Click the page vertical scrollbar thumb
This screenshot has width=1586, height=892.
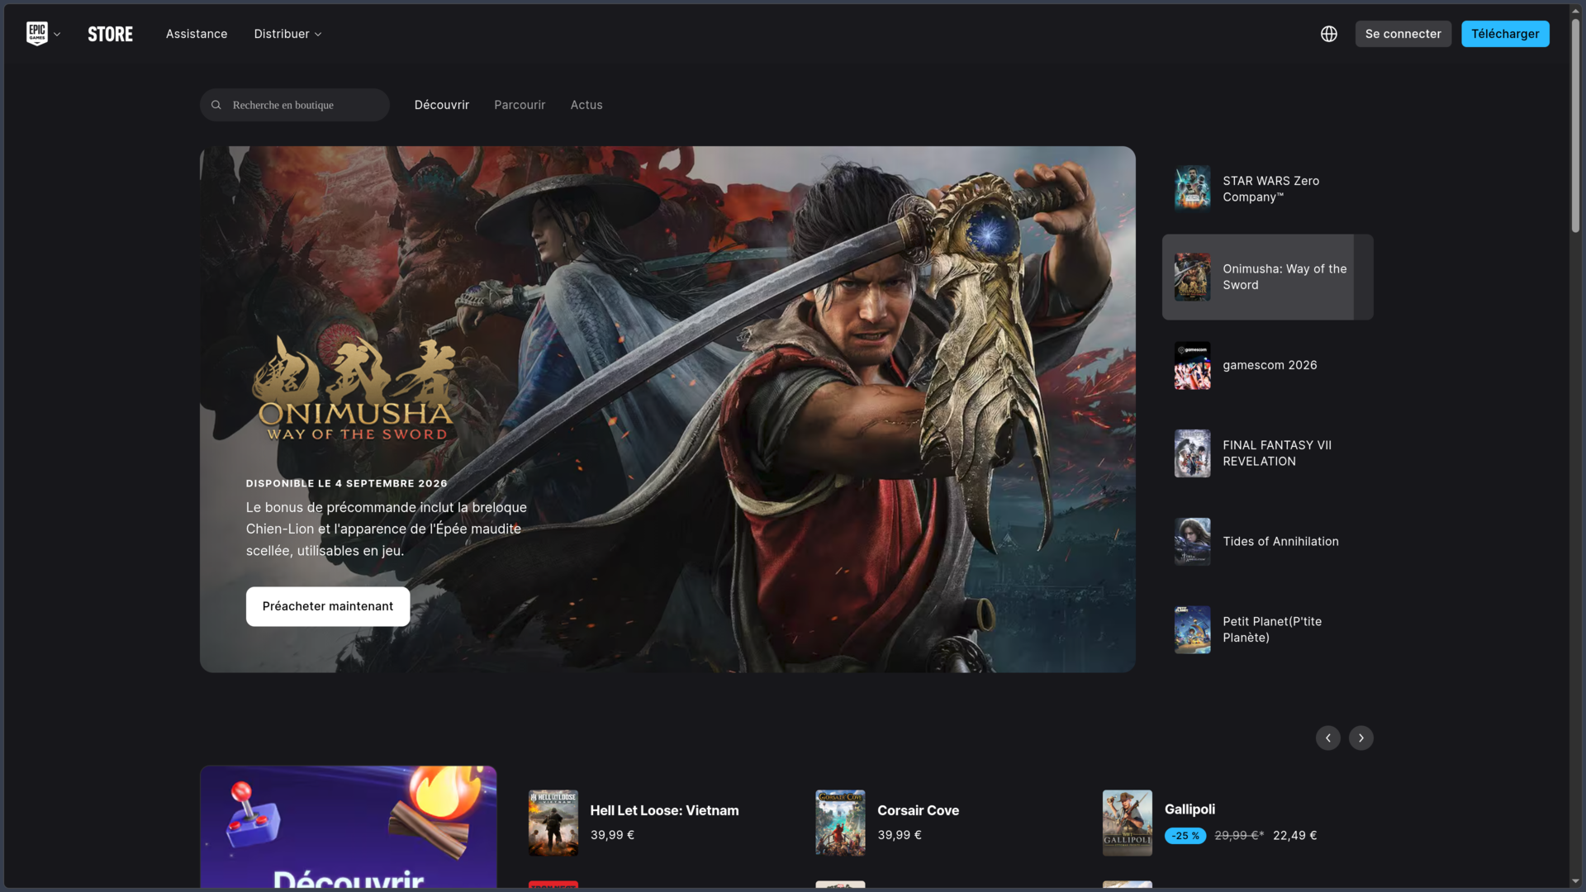1575,124
